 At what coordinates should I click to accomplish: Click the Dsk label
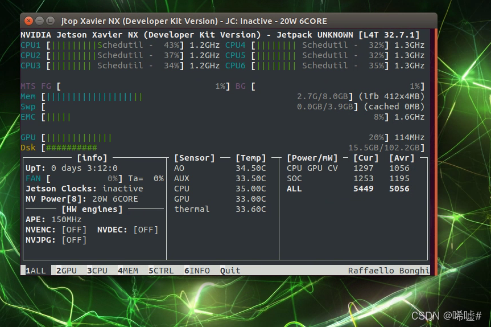[28, 148]
